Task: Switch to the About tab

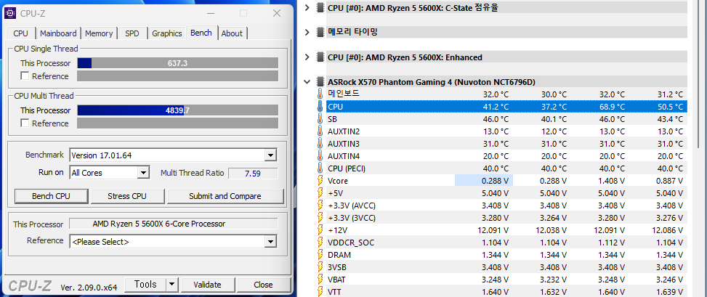Action: (x=233, y=33)
